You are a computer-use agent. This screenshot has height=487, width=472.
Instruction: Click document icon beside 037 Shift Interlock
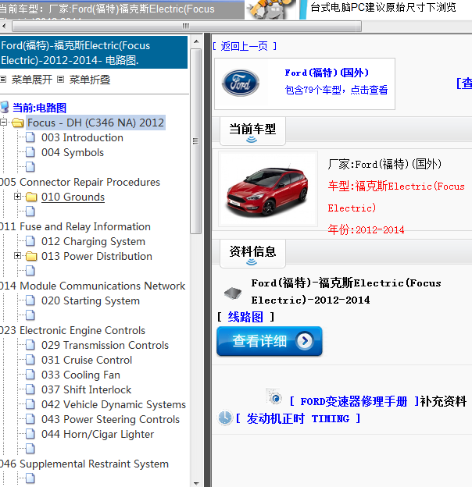point(30,389)
